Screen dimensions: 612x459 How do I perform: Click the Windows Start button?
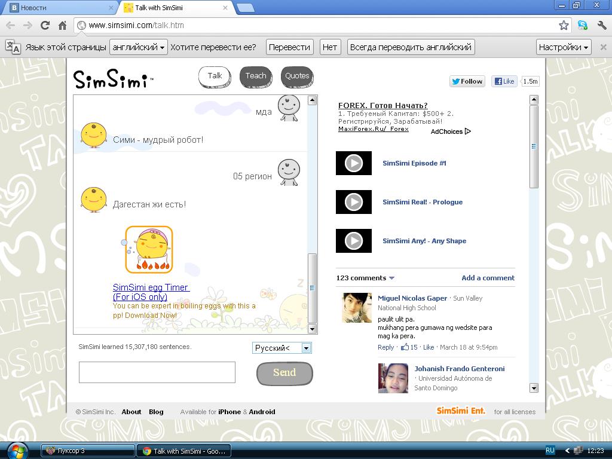pos(18,451)
